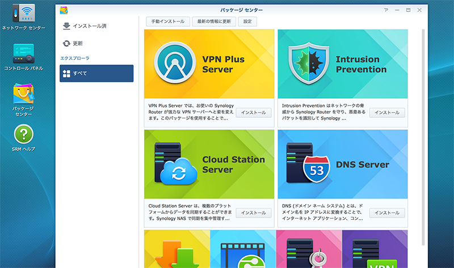This screenshot has width=454, height=268.
Task: Minimize the Package Center window
Action: 397,10
